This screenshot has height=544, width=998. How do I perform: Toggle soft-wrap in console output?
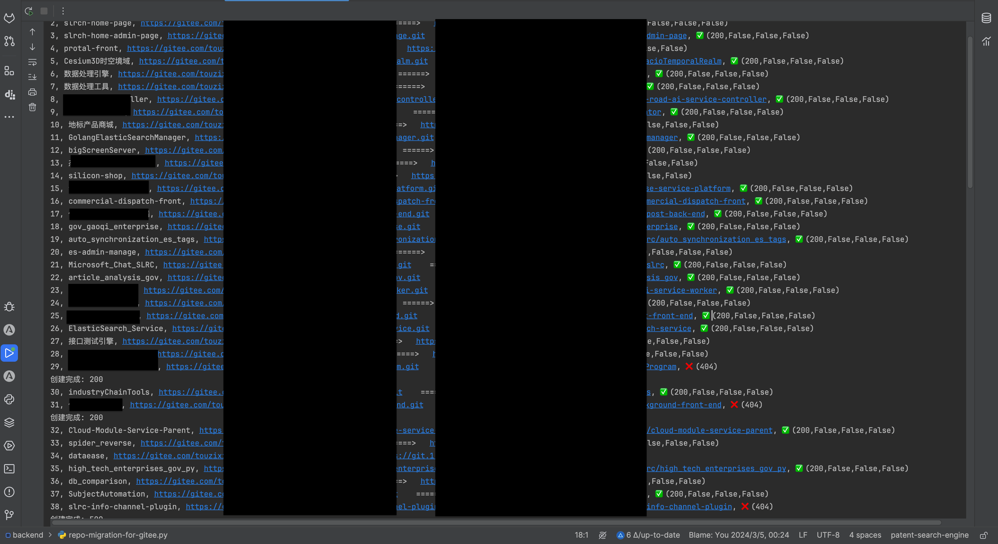pyautogui.click(x=32, y=62)
